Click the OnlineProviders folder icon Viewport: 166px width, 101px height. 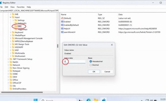click(11, 89)
